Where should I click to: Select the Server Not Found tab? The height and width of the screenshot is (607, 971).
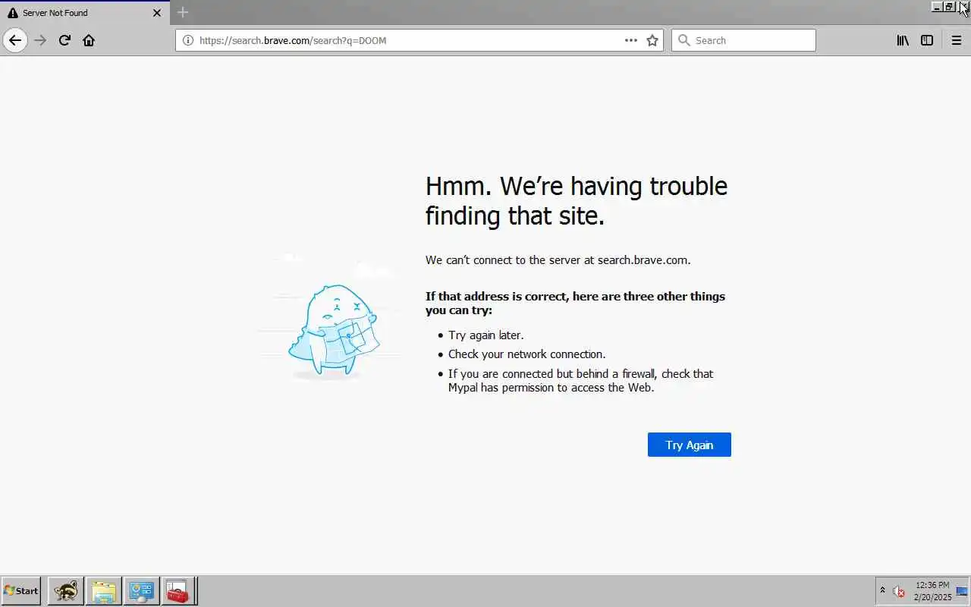85,13
